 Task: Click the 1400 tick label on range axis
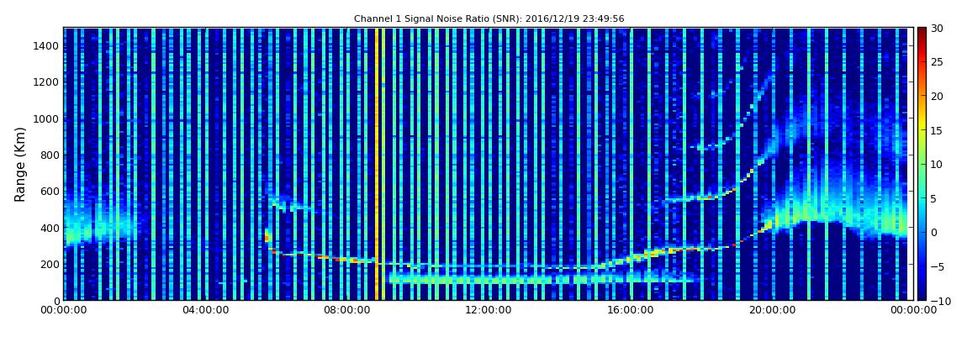click(47, 46)
